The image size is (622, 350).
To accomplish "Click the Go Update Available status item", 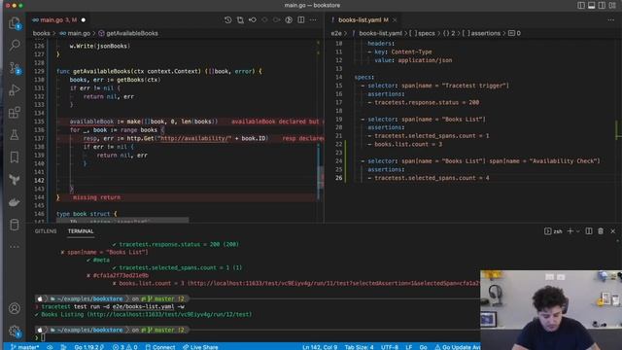I will click(458, 347).
